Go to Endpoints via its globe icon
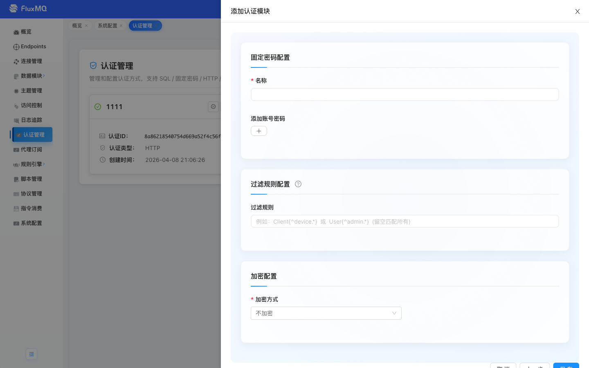589x368 pixels. 16,47
